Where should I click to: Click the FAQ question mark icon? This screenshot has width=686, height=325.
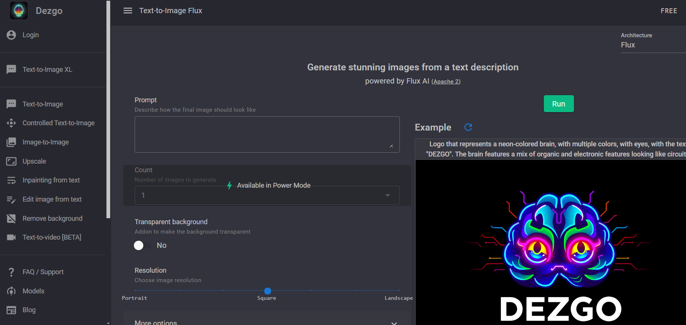pos(11,272)
